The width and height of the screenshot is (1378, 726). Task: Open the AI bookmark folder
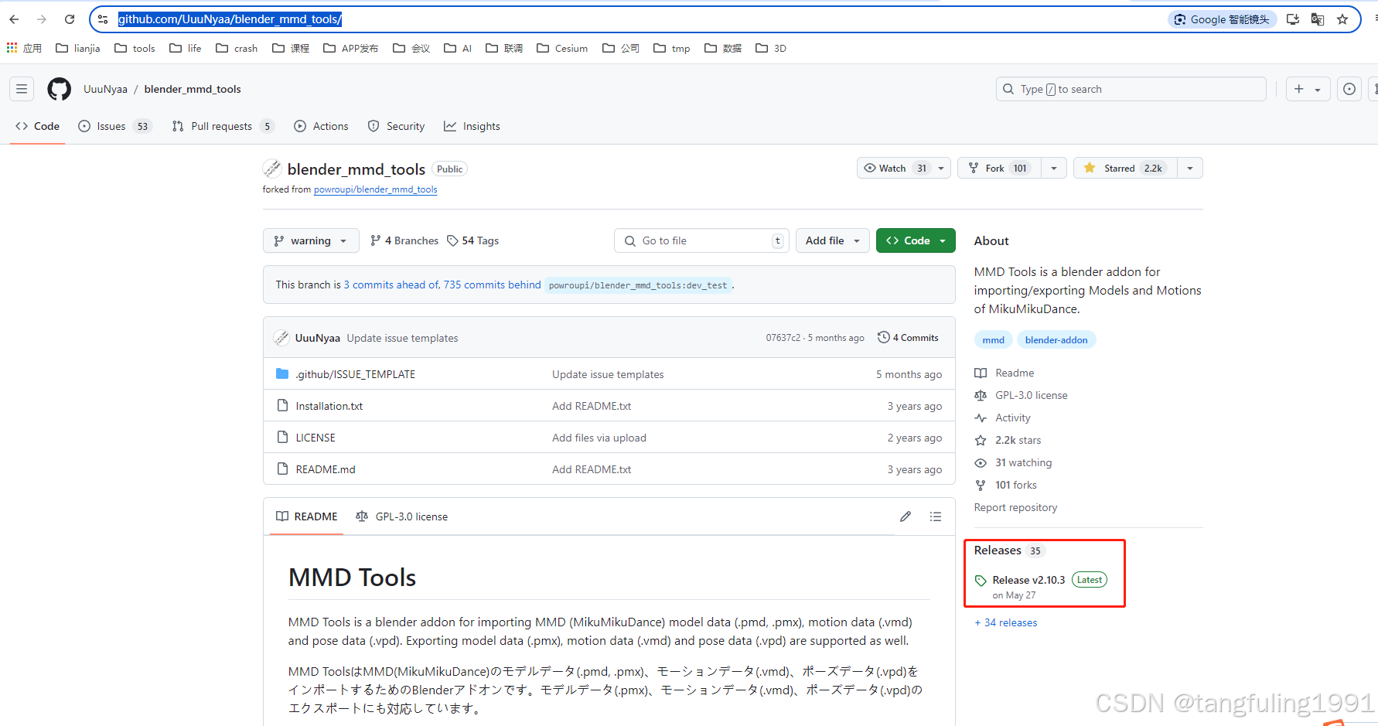coord(458,48)
